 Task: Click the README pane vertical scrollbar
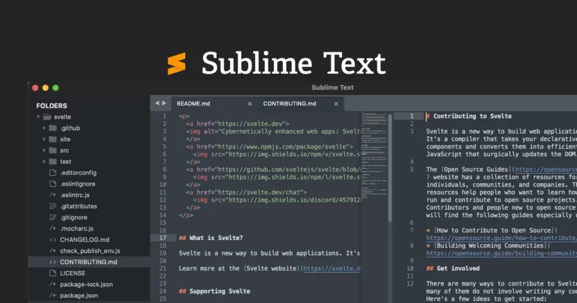[x=390, y=168]
